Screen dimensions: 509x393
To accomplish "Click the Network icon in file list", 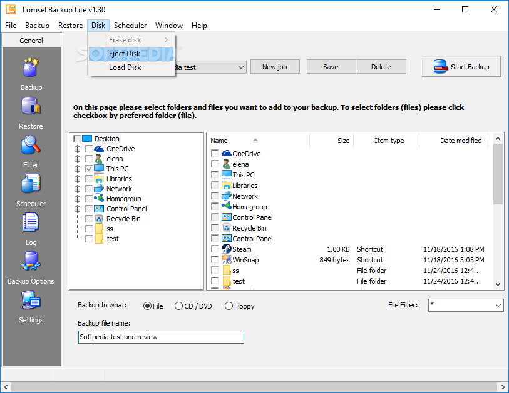I will pyautogui.click(x=226, y=196).
